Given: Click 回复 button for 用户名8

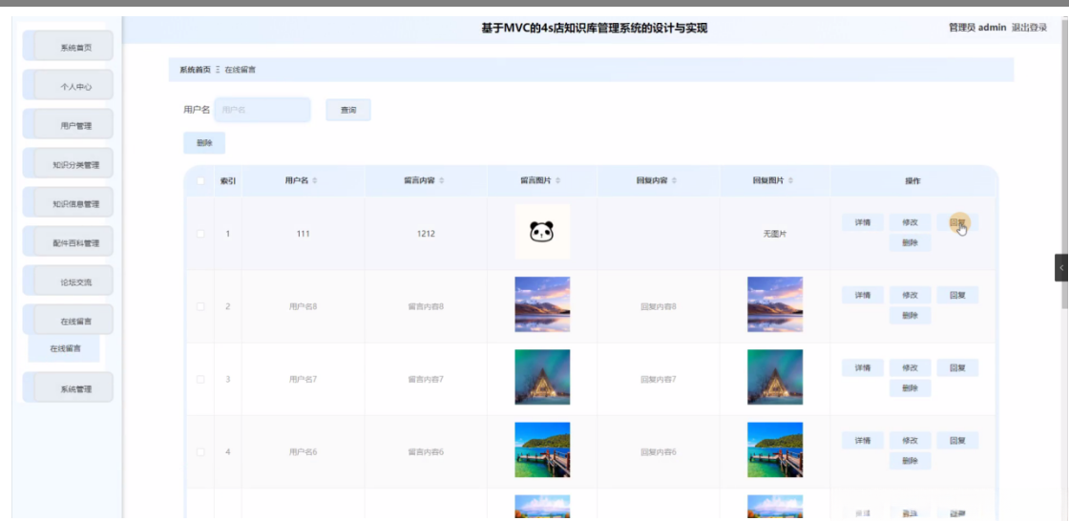Looking at the screenshot, I should [958, 295].
